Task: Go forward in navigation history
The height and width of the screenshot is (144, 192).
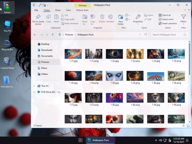Action: (42, 35)
